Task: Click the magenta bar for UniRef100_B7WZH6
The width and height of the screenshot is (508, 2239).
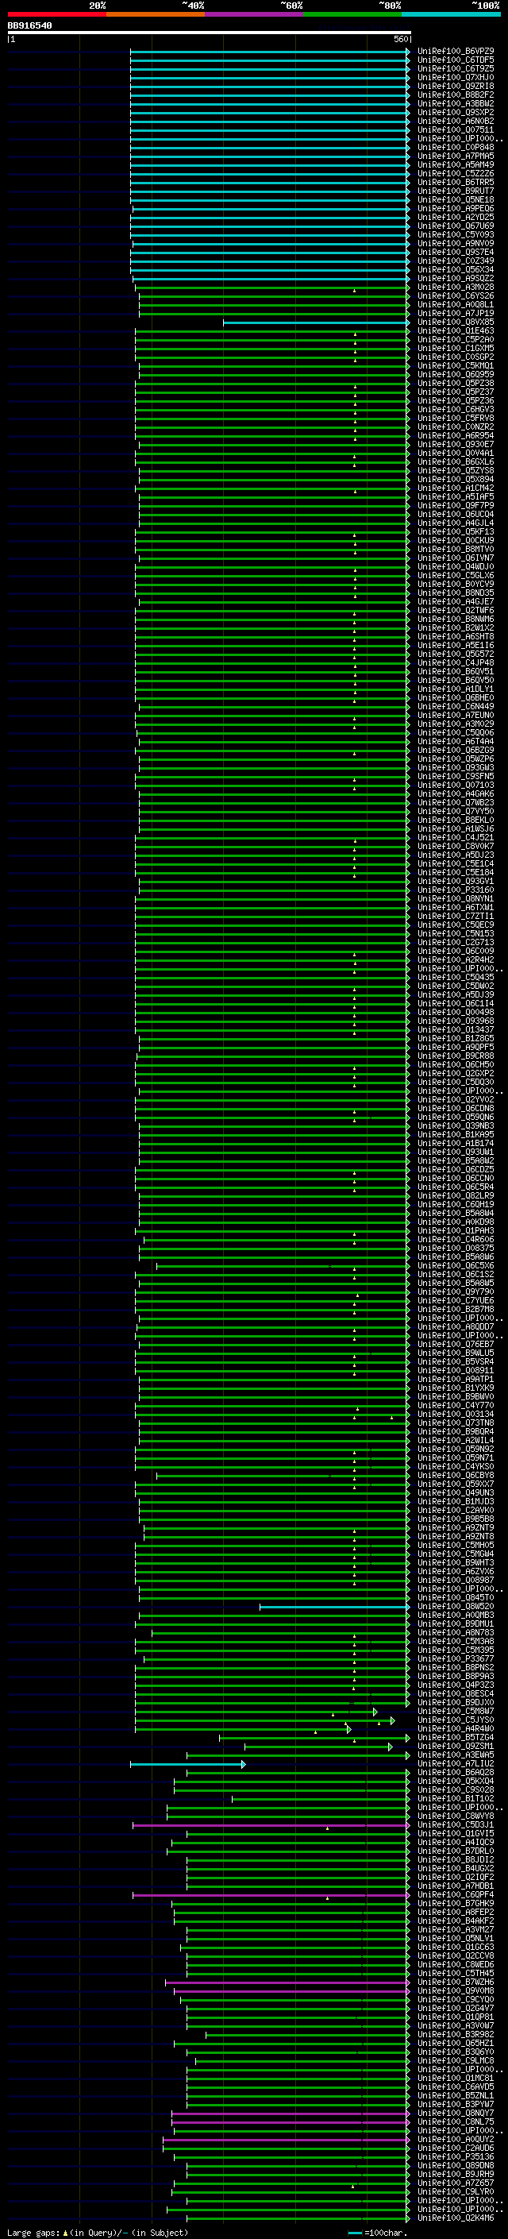Action: click(x=287, y=1982)
